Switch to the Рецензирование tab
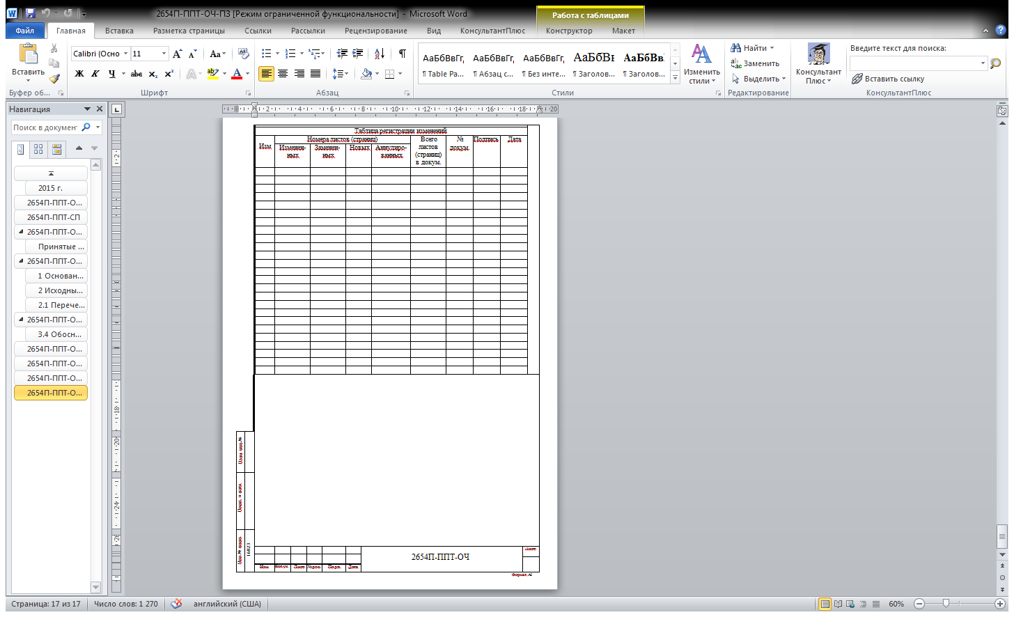Viewport: 1014px width, 617px height. 376,31
